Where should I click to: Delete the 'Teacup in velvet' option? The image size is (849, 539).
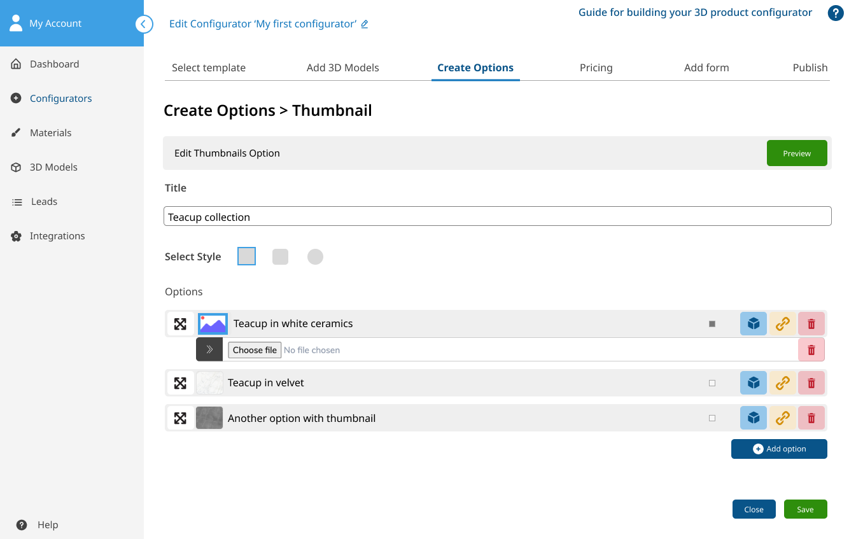[811, 382]
